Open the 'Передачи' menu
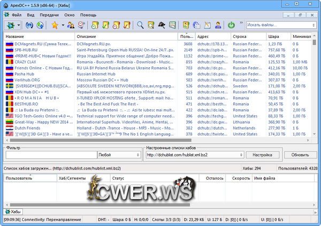Screen dimensions: 321x226 [x=50, y=15]
